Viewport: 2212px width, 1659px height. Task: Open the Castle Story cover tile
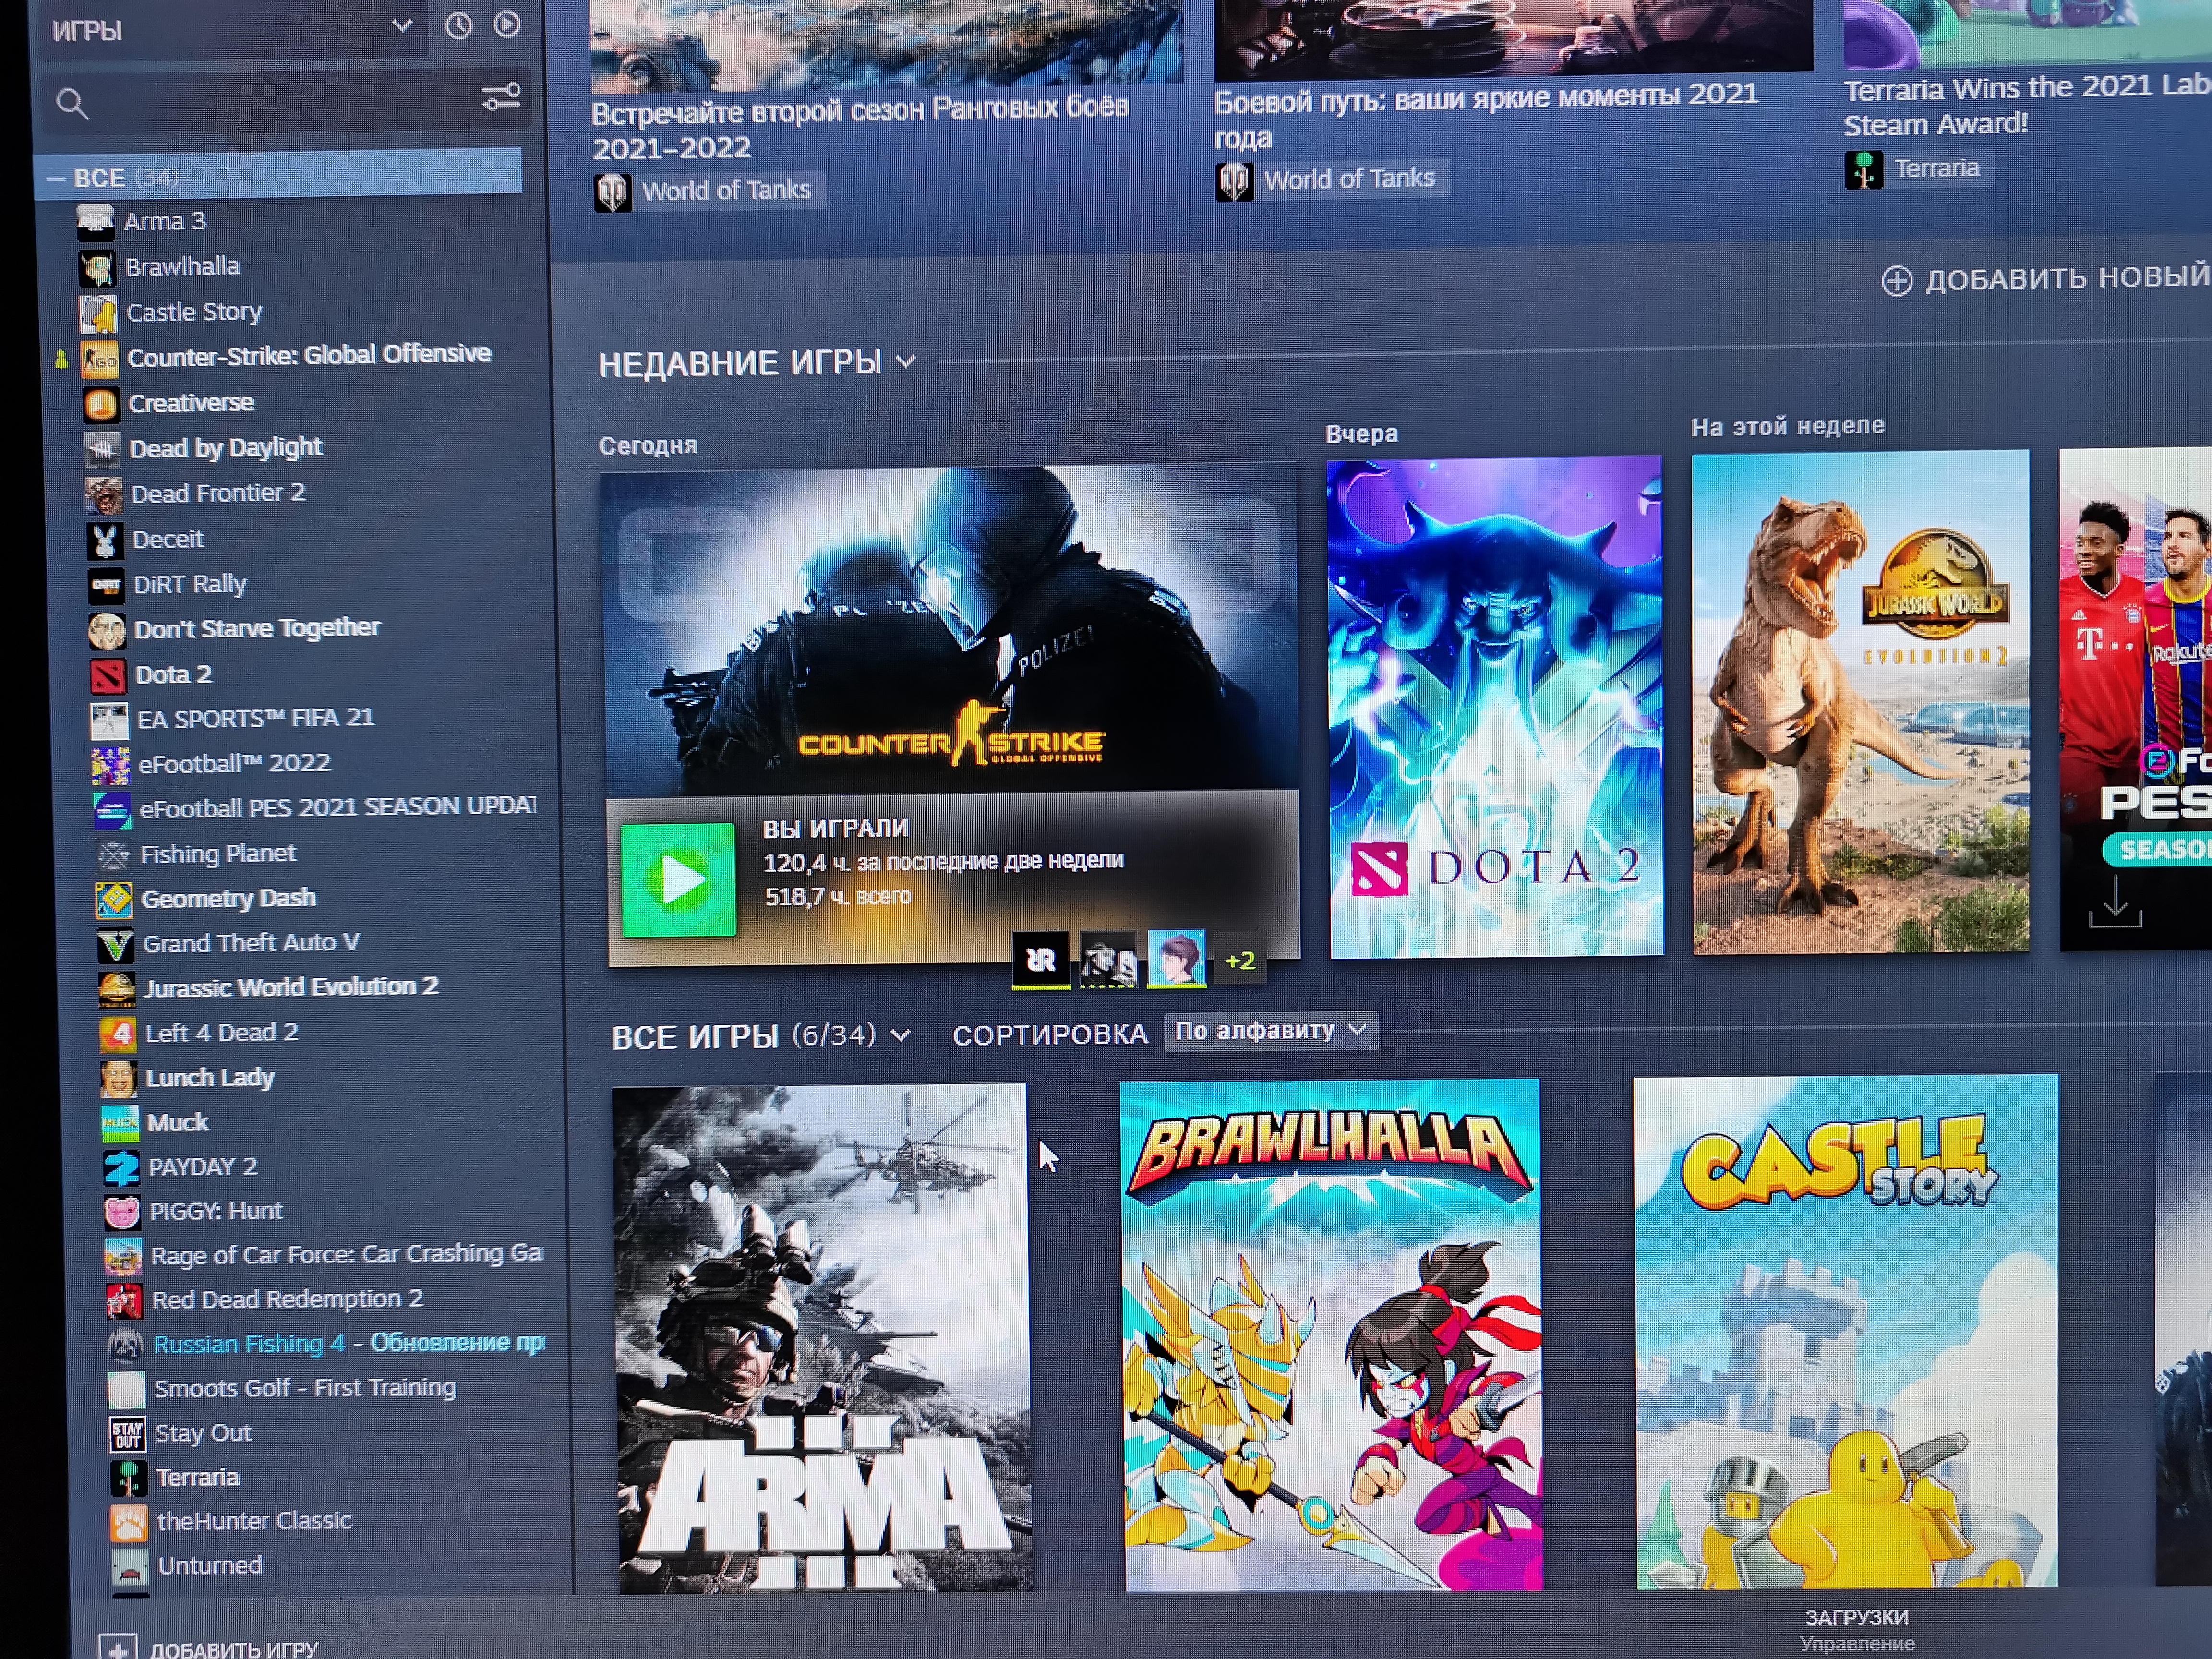(1846, 1332)
